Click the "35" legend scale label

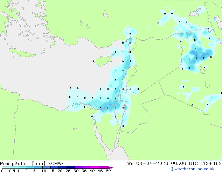tap(84, 171)
